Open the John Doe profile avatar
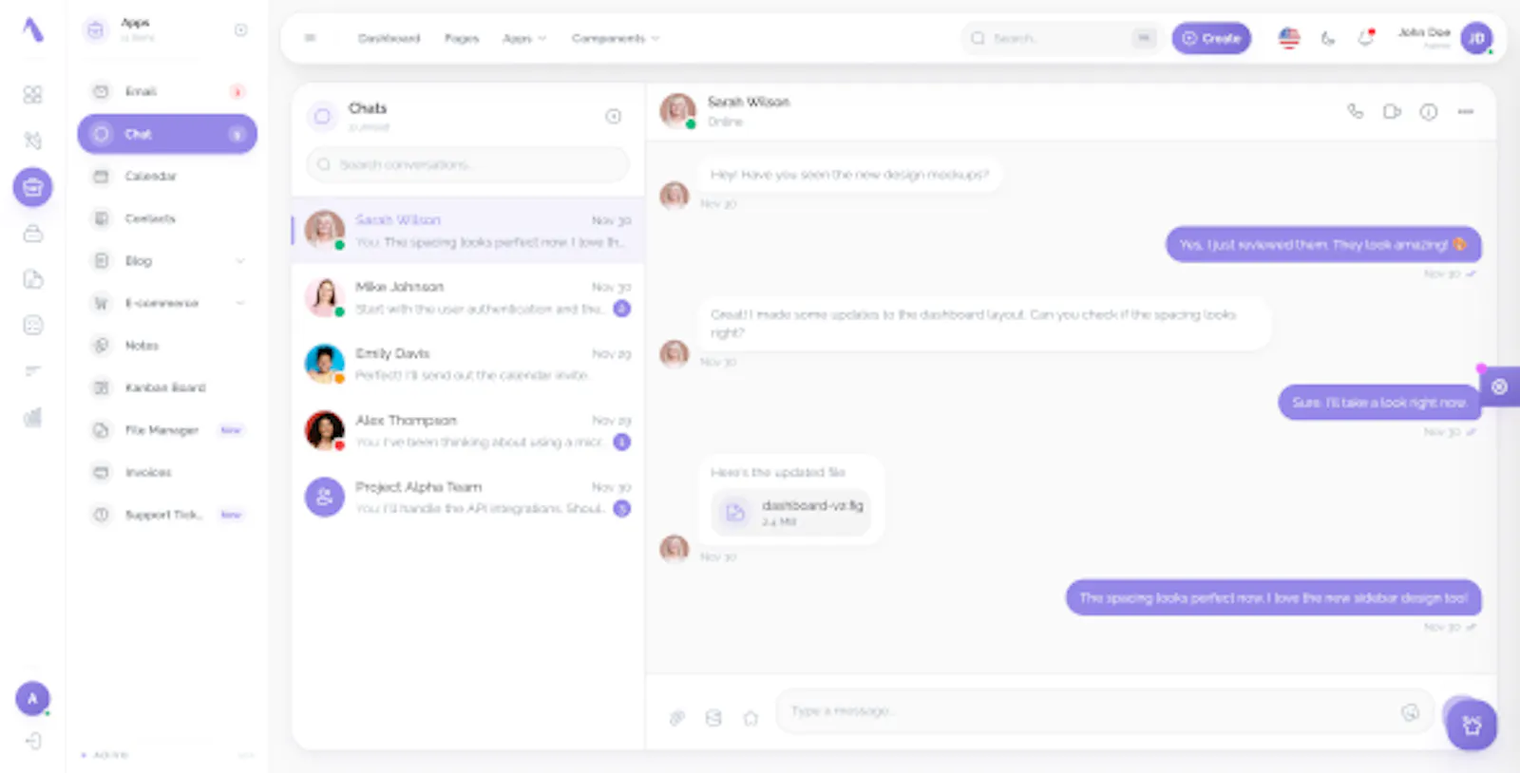 click(x=1476, y=38)
